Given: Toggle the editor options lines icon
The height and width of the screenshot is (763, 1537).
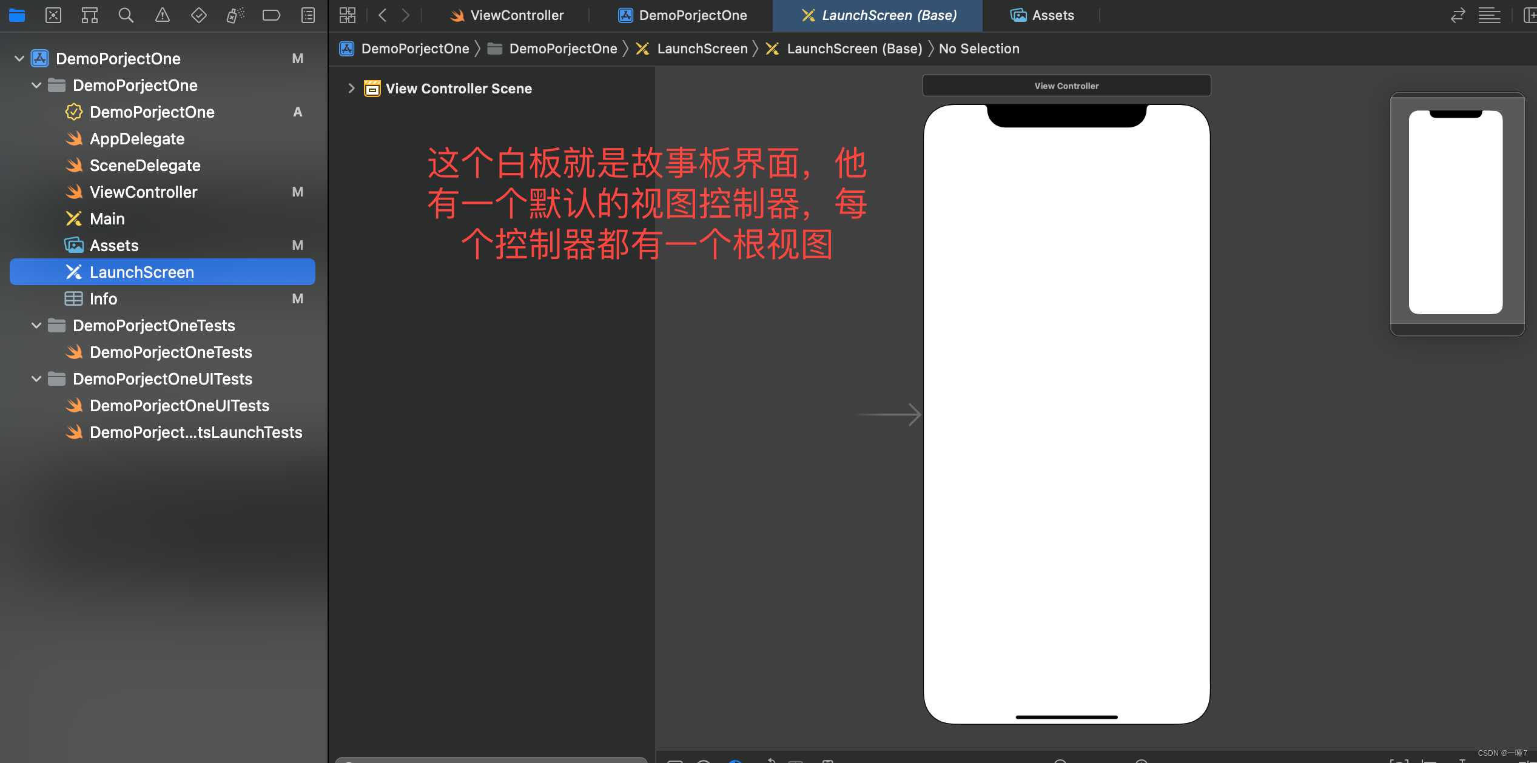Looking at the screenshot, I should click(x=1489, y=15).
